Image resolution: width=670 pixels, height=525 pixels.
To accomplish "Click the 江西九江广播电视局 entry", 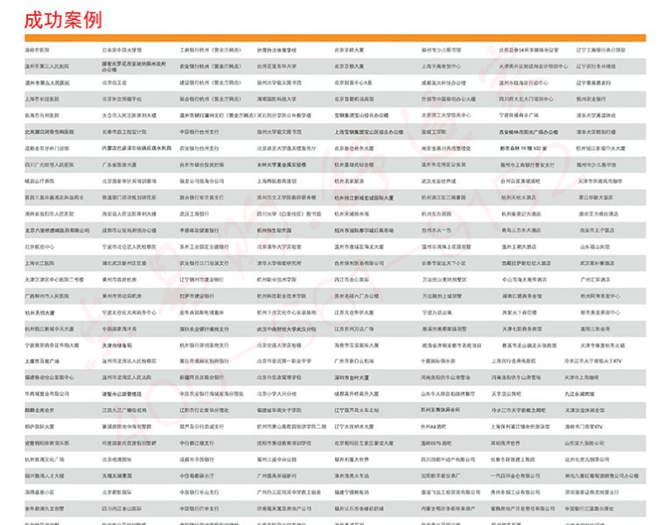I will click(x=124, y=410).
